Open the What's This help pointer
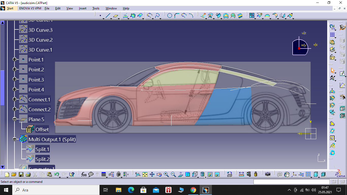This screenshot has width=347, height=195. point(71,174)
